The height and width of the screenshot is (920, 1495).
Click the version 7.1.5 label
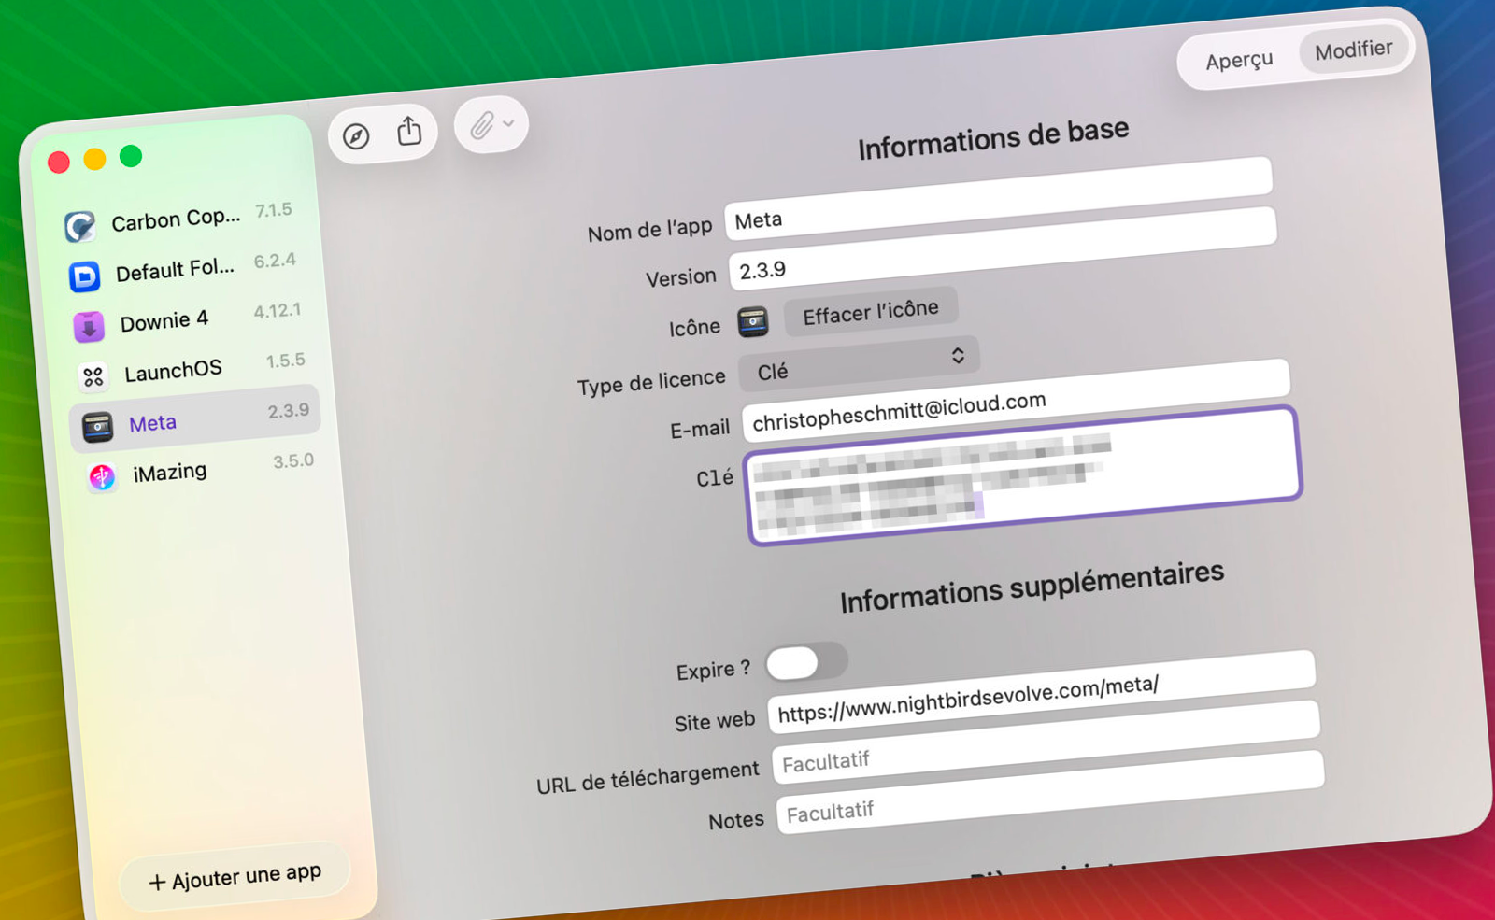(274, 210)
